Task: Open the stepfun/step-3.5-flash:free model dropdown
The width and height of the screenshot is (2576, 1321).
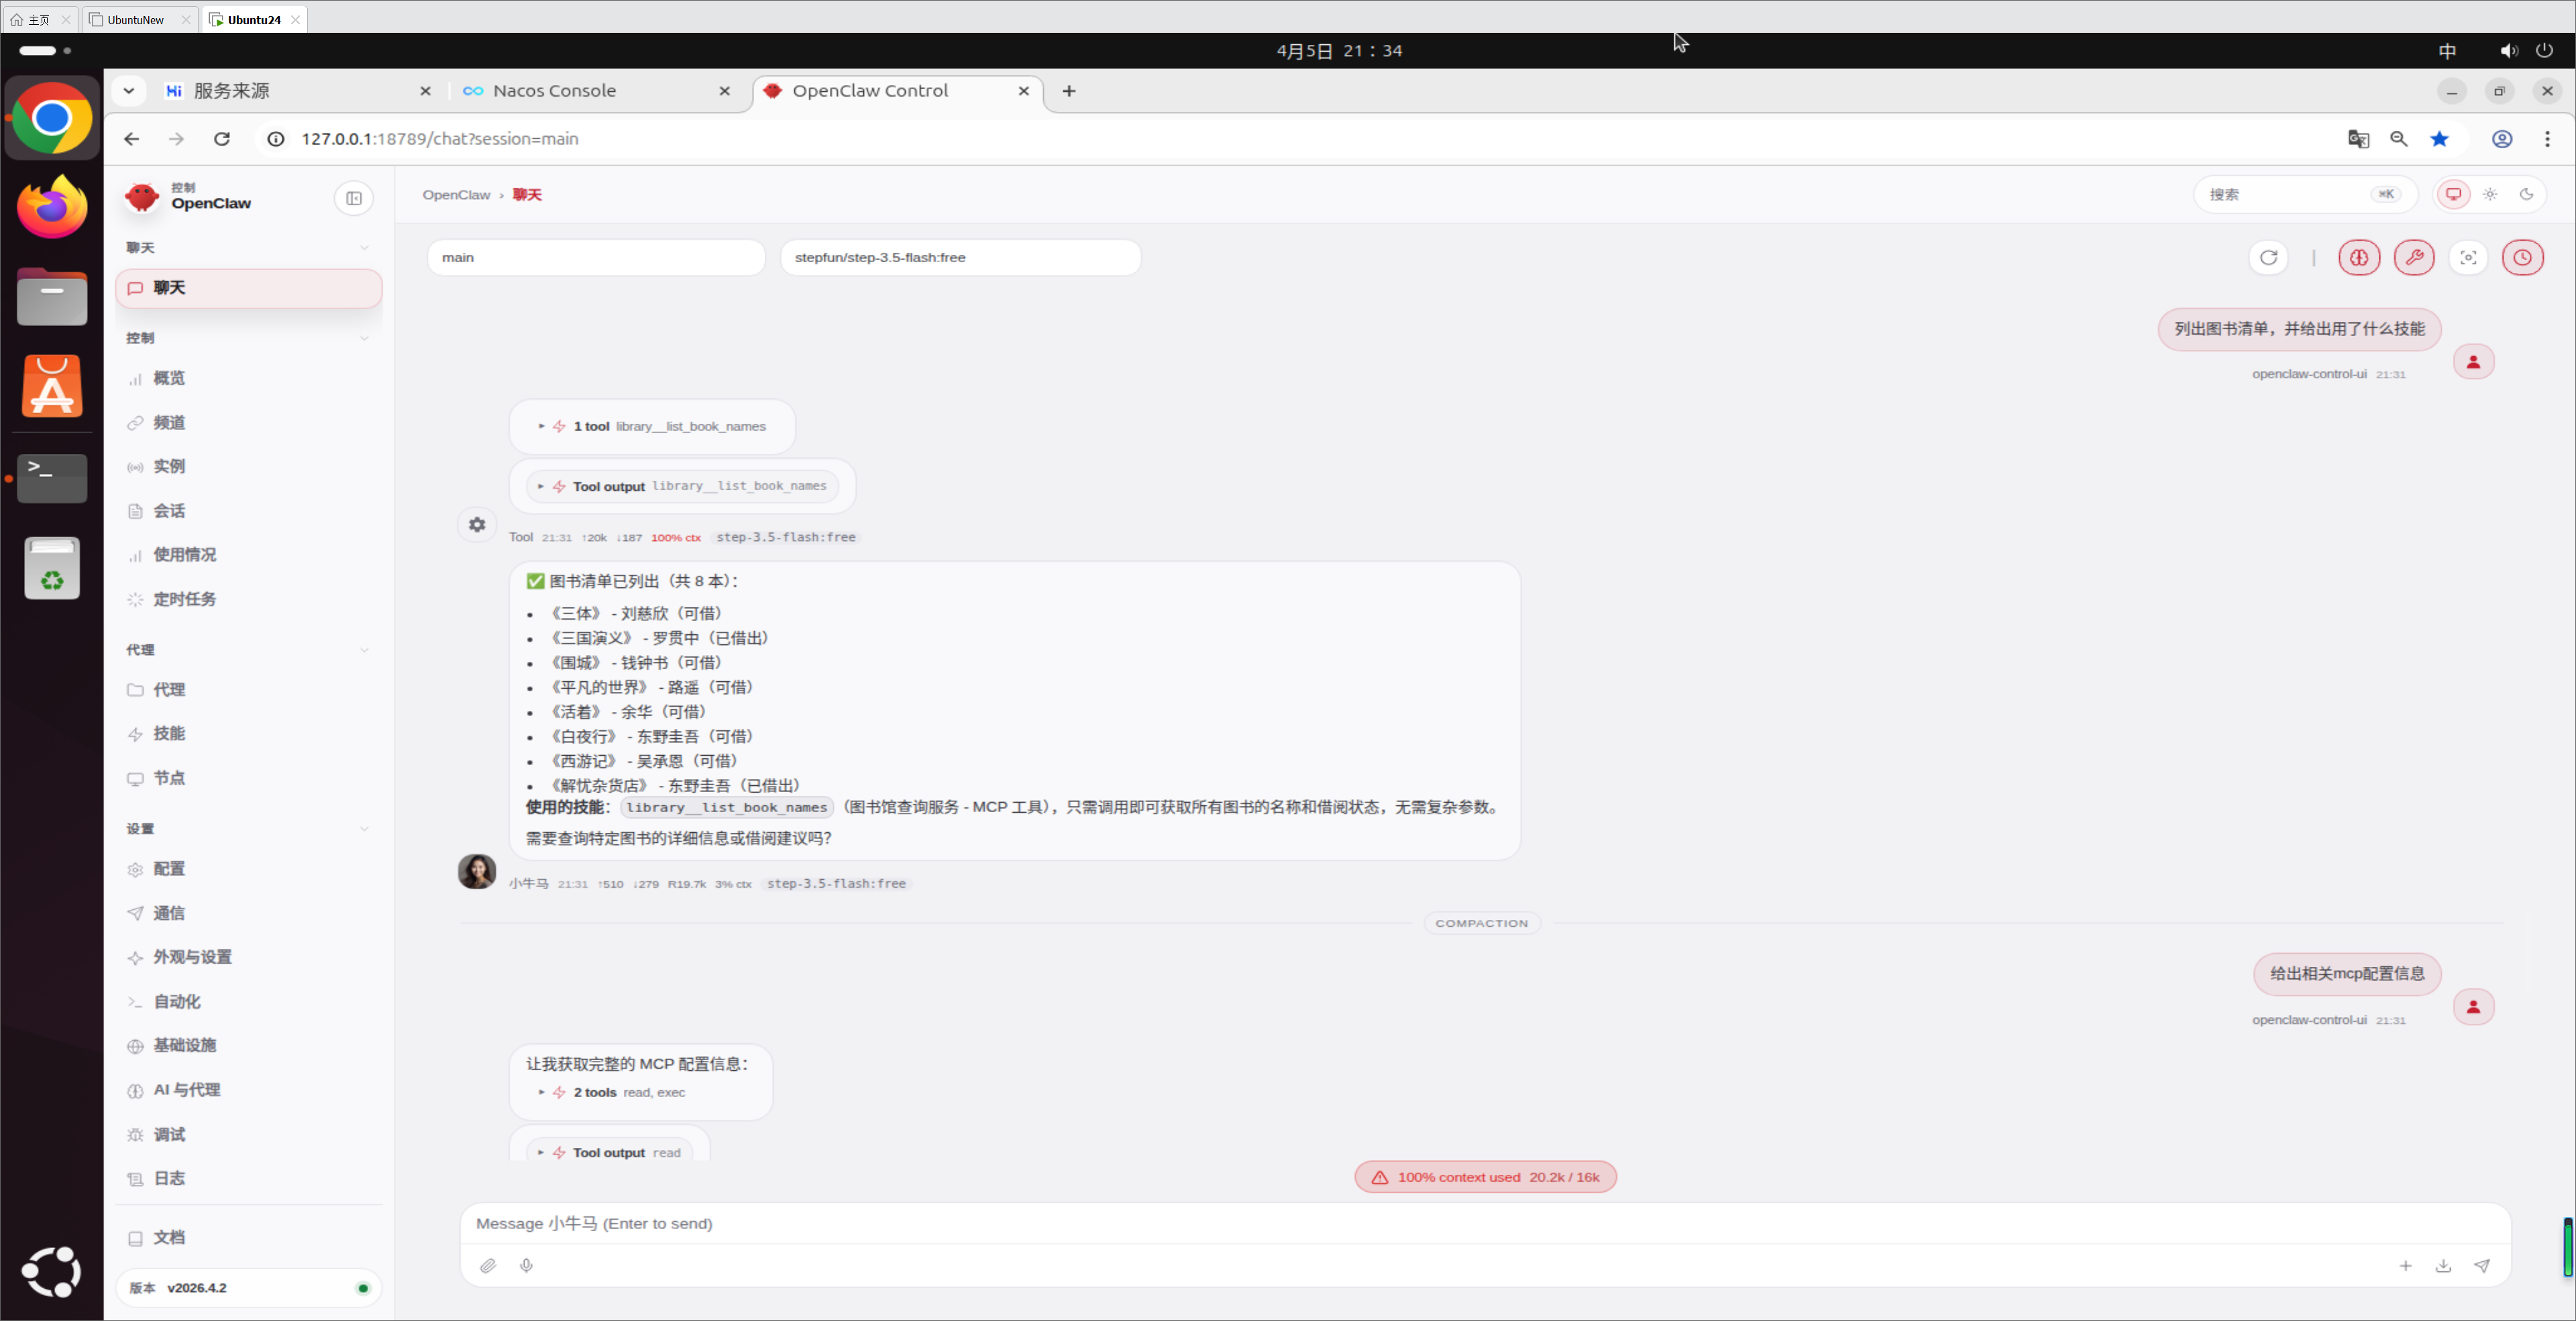Action: [960, 257]
